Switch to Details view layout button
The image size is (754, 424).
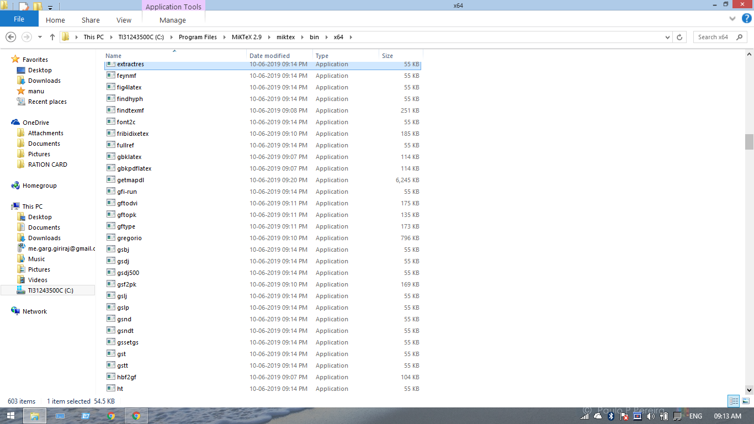(x=734, y=401)
